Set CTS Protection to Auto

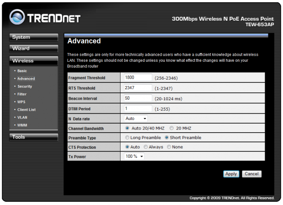[127, 147]
